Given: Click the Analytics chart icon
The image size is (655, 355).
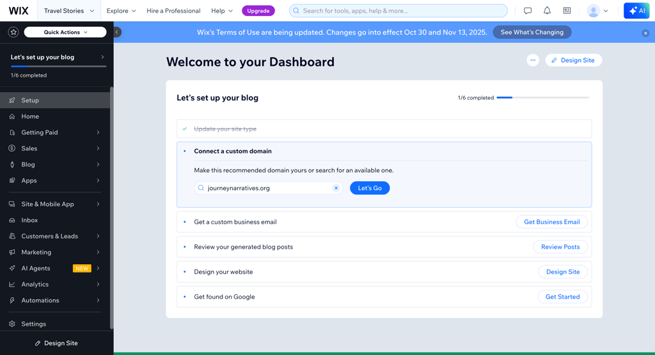Looking at the screenshot, I should [x=12, y=285].
